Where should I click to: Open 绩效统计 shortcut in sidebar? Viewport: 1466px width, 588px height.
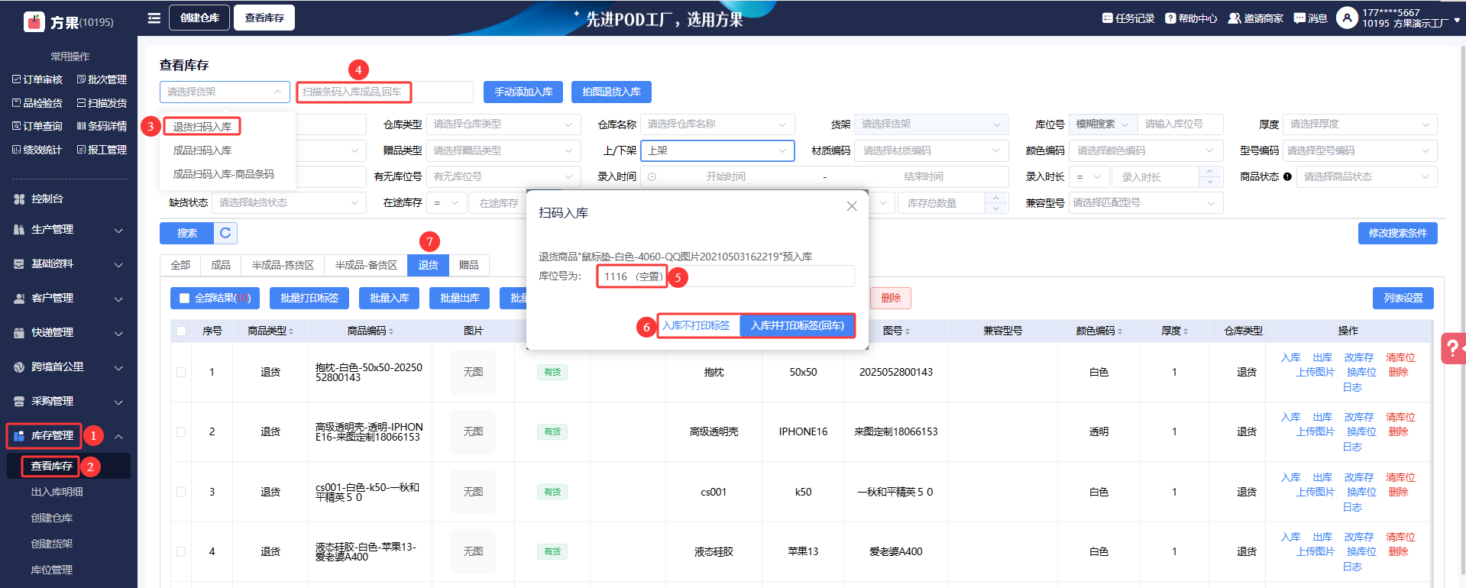pos(37,150)
